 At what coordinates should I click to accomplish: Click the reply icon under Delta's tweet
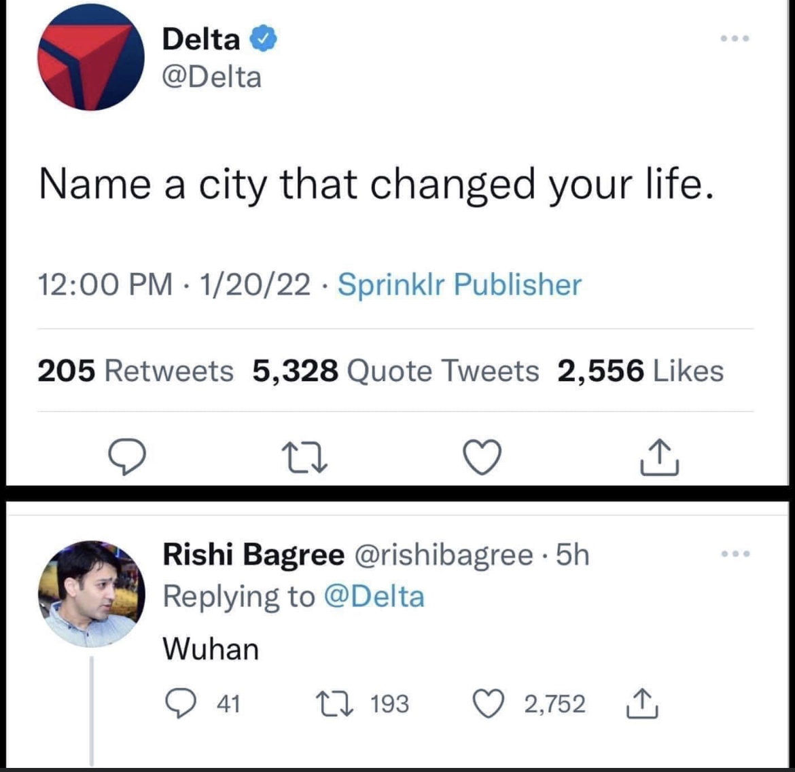pyautogui.click(x=127, y=456)
